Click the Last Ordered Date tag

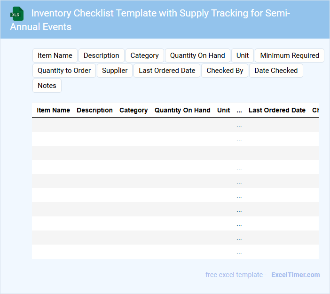167,71
